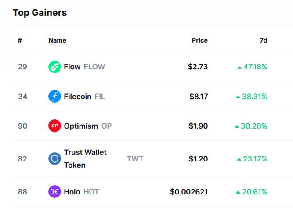Viewport: 293px width, 208px height.
Task: Open the Optimism name link
Action: (81, 126)
